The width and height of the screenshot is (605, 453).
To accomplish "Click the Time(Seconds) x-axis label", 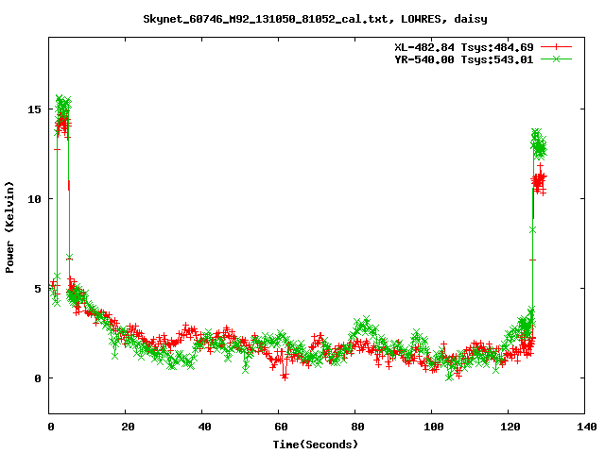I will (316, 445).
